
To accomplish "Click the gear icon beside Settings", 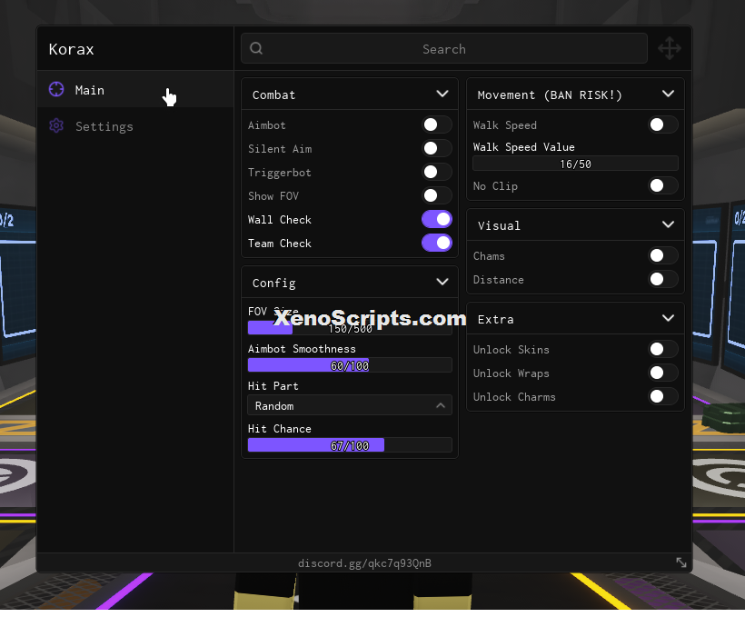I will [x=56, y=125].
